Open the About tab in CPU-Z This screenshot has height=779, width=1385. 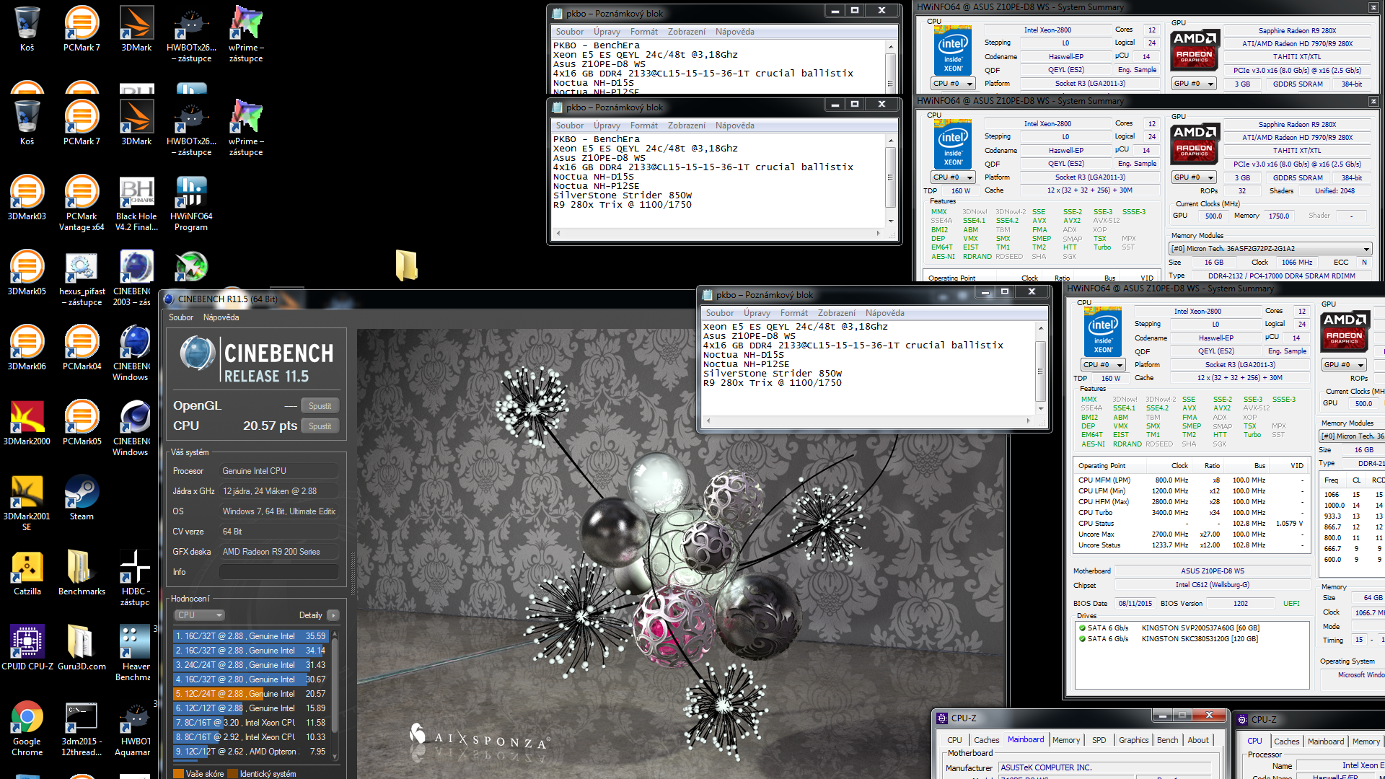tap(1198, 740)
